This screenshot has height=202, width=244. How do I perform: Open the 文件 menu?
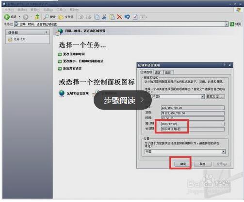(x=9, y=10)
